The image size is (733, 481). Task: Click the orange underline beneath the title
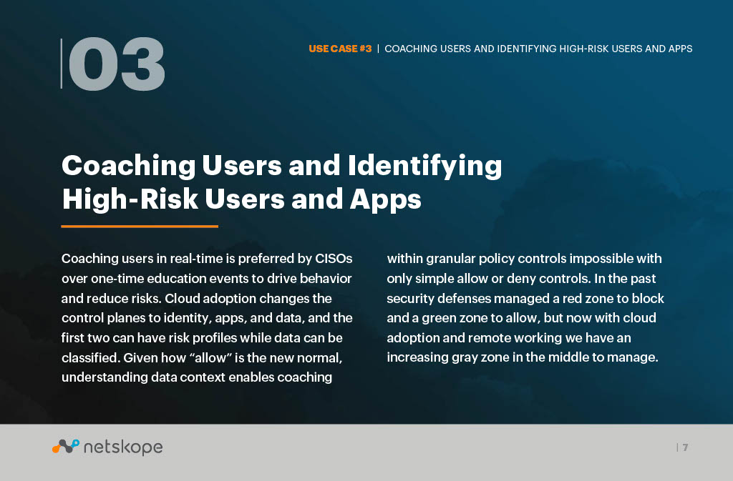click(x=140, y=227)
